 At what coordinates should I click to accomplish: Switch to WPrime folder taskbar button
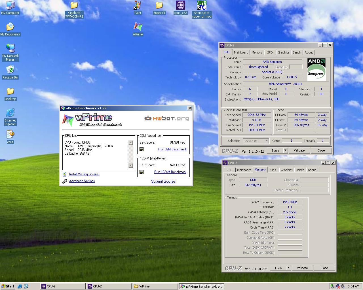click(155, 286)
